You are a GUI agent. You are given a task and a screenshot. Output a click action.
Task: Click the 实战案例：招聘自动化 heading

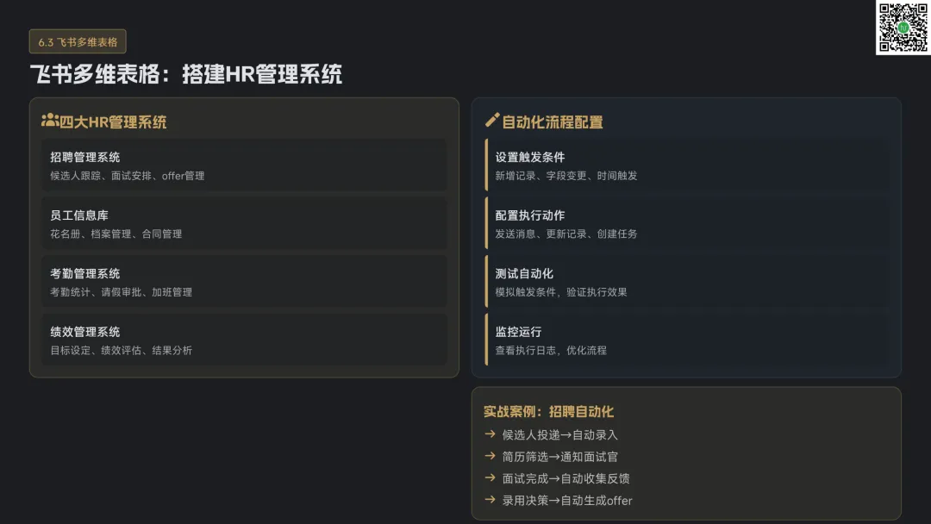[548, 412]
